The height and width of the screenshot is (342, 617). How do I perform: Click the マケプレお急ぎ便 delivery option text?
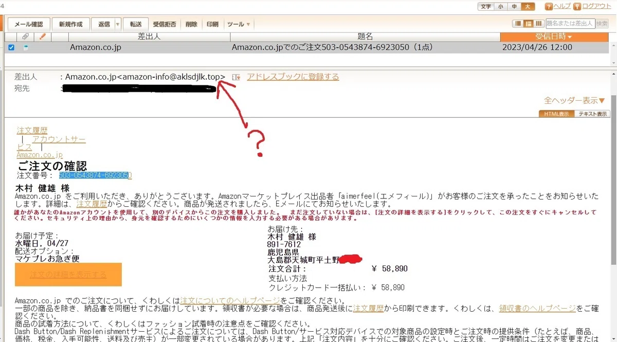[48, 259]
